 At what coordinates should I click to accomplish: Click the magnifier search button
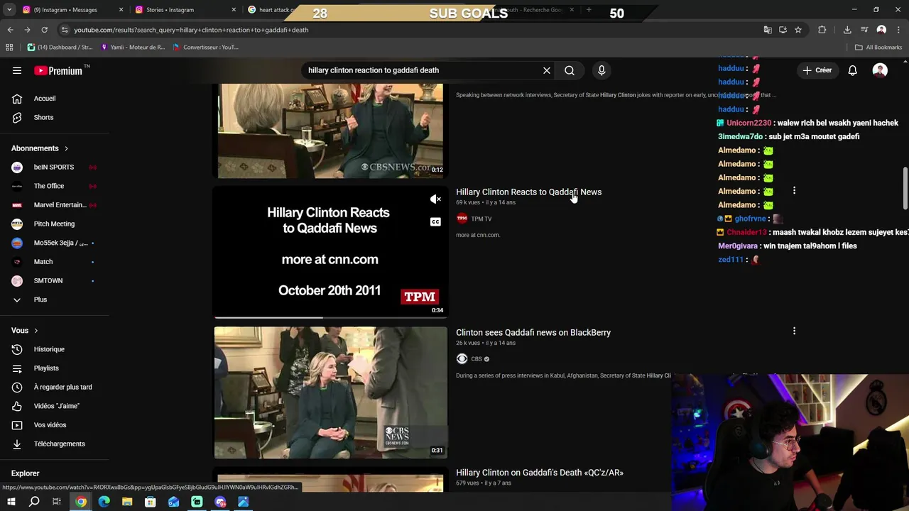[x=570, y=70]
